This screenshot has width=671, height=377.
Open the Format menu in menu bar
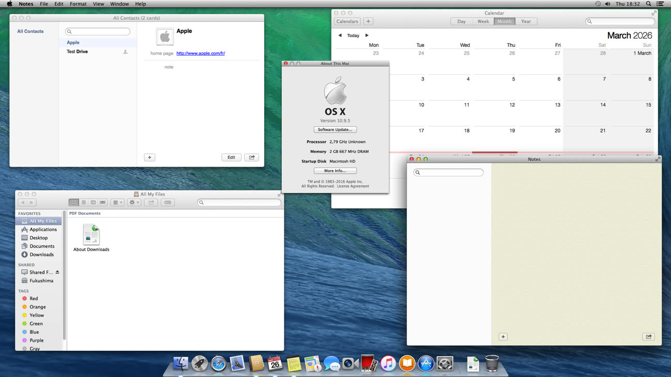[x=78, y=4]
